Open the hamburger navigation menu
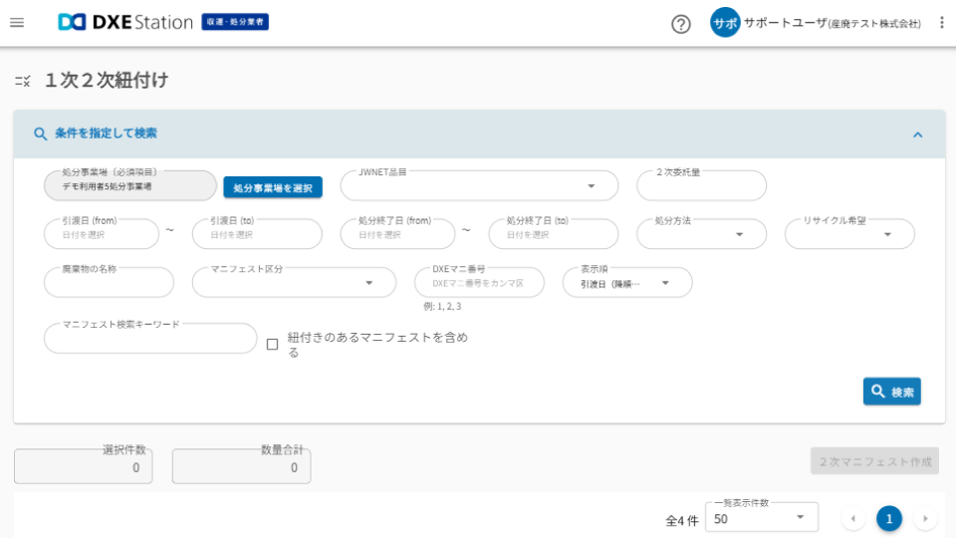956x538 pixels. [16, 23]
